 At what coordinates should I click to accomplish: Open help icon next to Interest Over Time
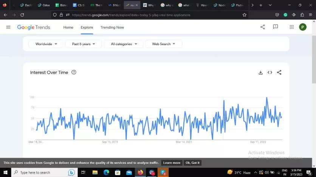pos(74,72)
